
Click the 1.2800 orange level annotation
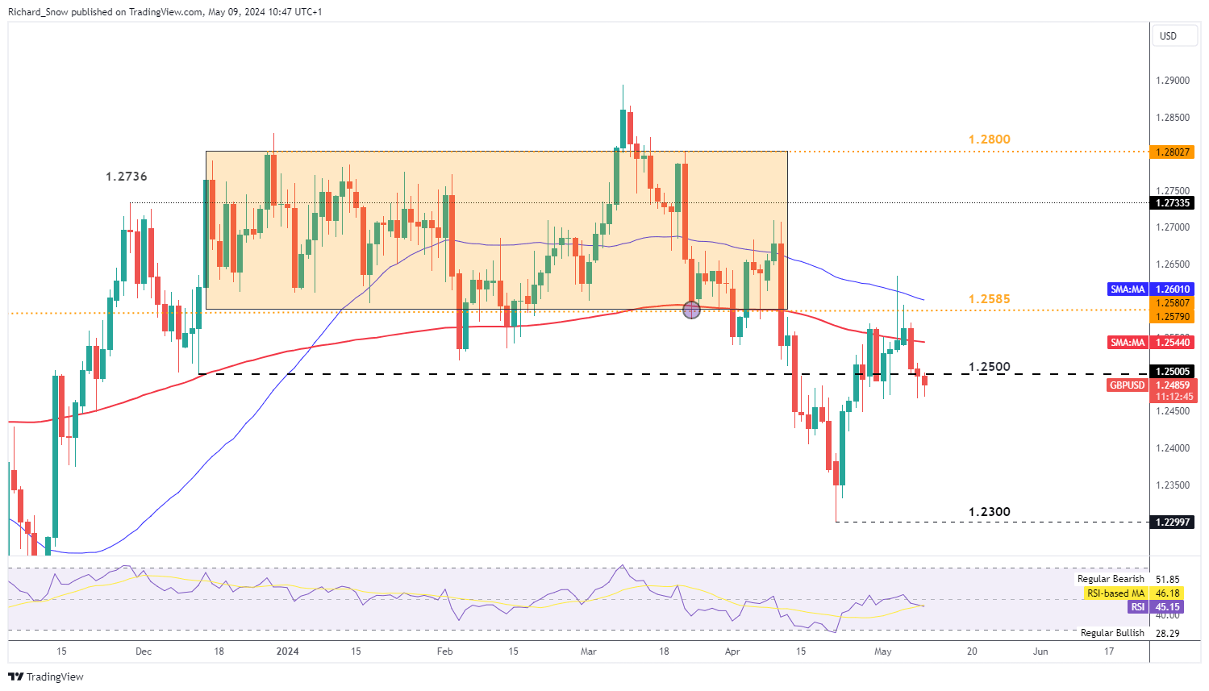point(989,139)
